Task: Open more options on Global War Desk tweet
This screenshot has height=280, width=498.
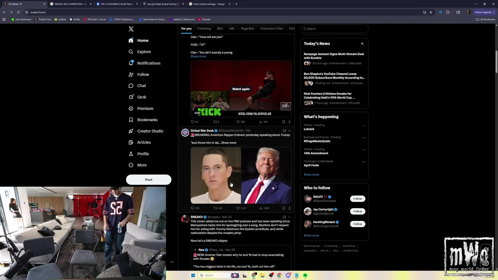Action: point(289,131)
